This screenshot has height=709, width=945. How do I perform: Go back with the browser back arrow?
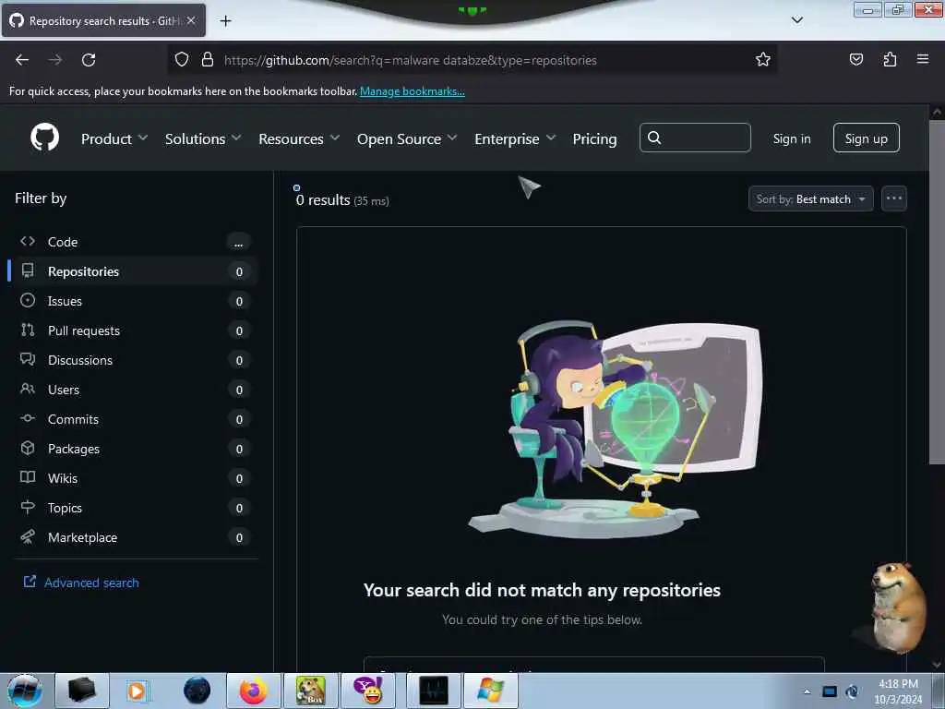coord(22,60)
